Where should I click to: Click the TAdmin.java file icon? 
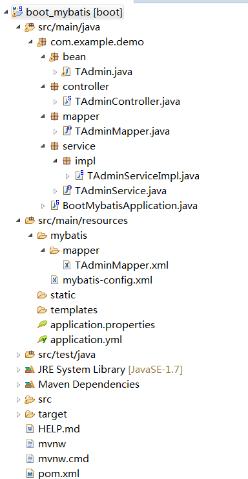pos(66,72)
